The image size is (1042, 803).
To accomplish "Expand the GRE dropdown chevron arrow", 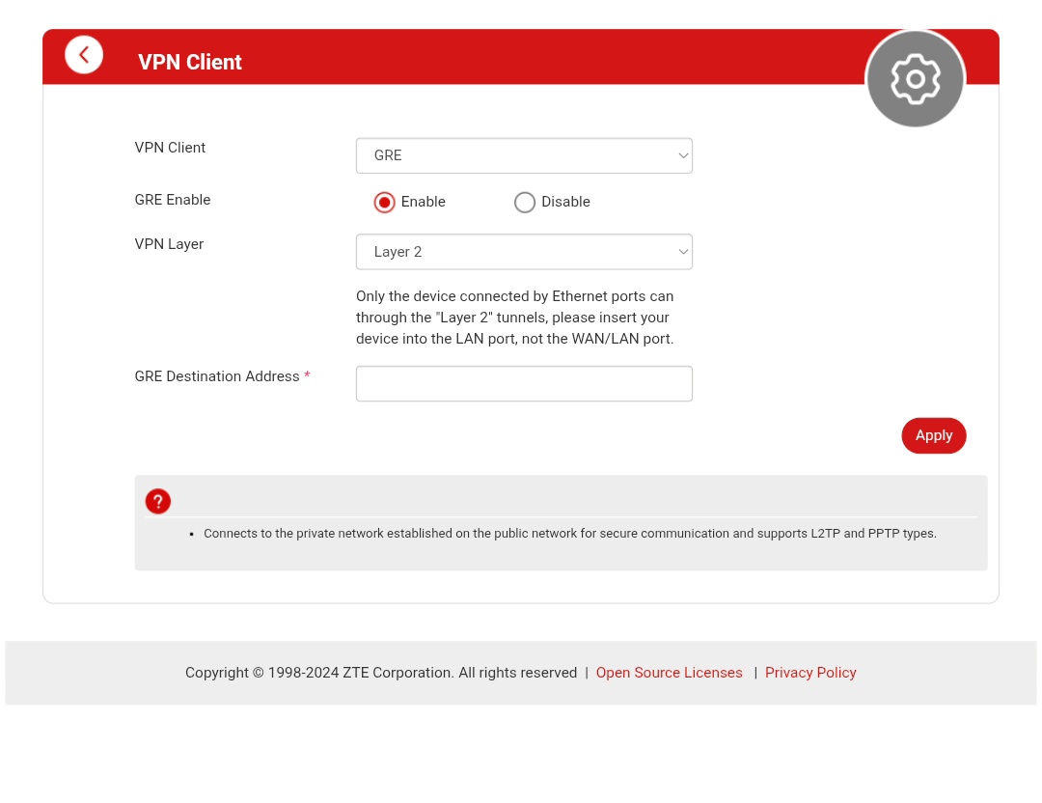I will [x=682, y=155].
